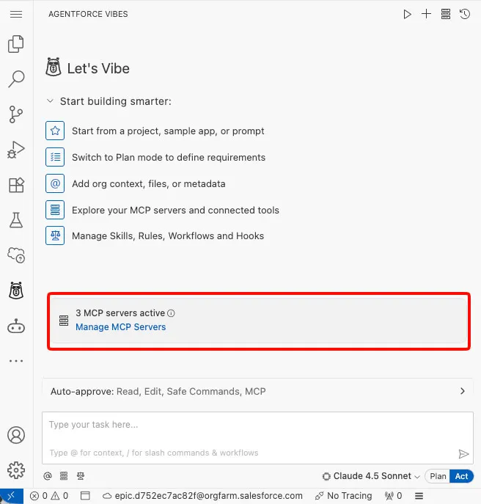Switch to Act mode toggle
The height and width of the screenshot is (504, 481).
pyautogui.click(x=461, y=476)
